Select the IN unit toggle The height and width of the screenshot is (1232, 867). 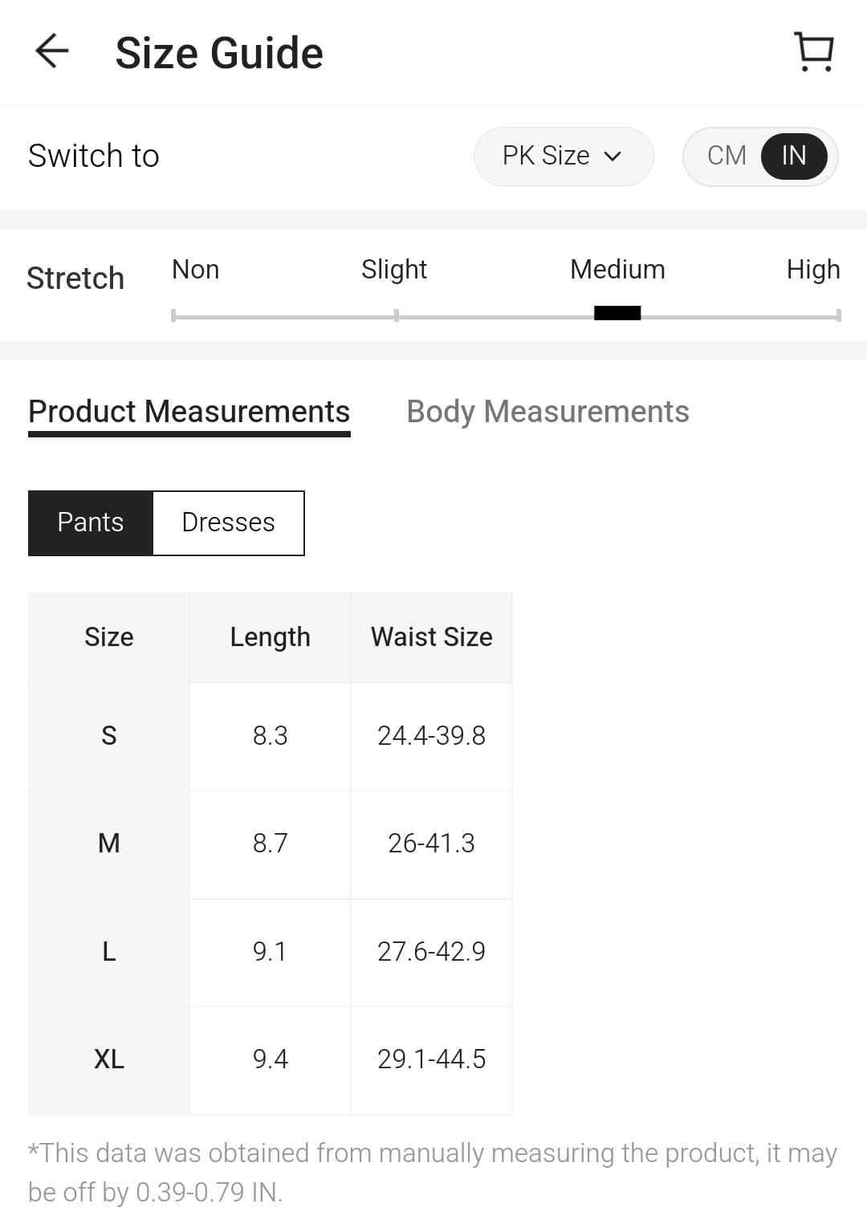(x=793, y=156)
